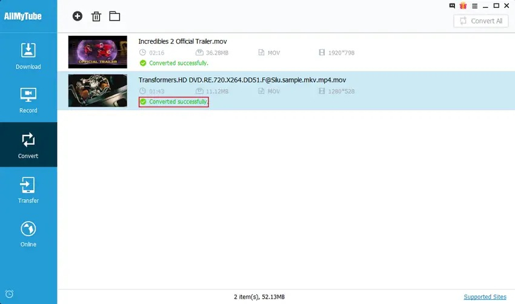Click the Transformers sample file name

pos(242,80)
